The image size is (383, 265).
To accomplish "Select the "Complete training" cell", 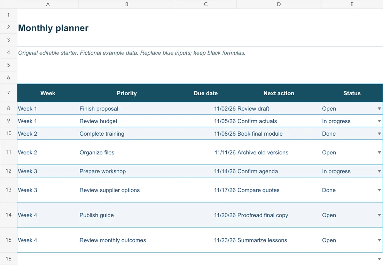I will pos(127,134).
